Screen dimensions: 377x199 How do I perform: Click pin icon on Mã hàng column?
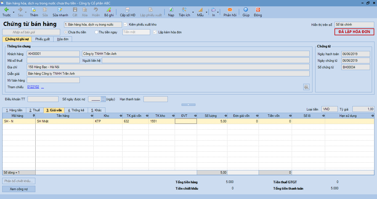(x=34, y=116)
